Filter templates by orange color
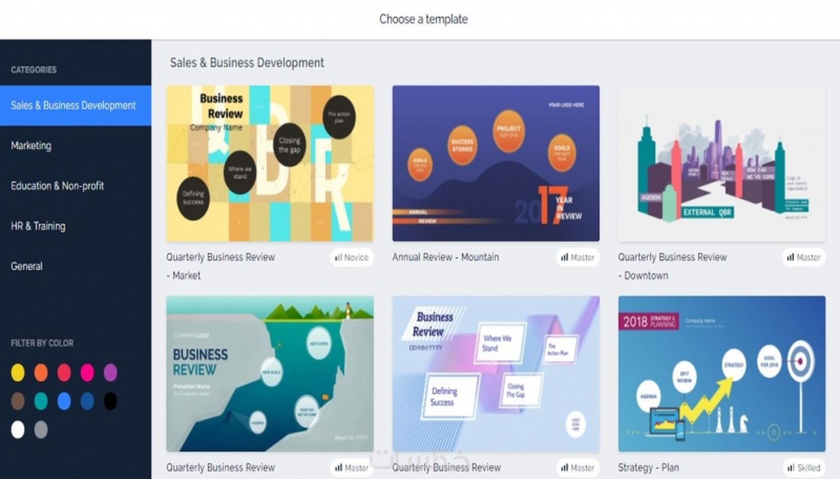 41,372
